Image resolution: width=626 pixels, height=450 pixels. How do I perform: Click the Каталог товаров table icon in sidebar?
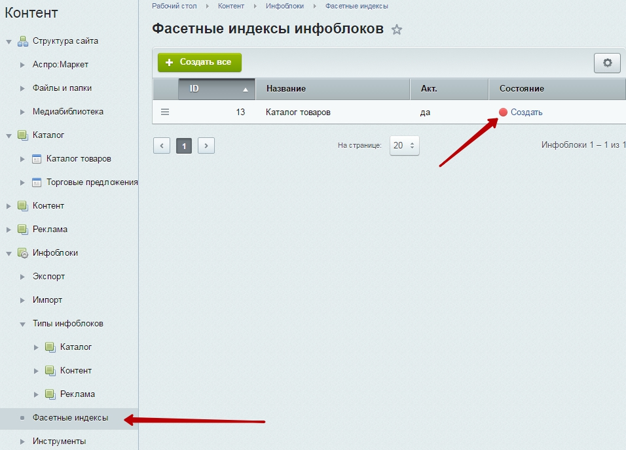pyautogui.click(x=37, y=159)
